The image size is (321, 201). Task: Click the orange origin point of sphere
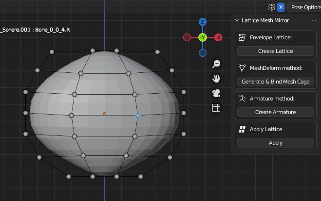(x=105, y=114)
